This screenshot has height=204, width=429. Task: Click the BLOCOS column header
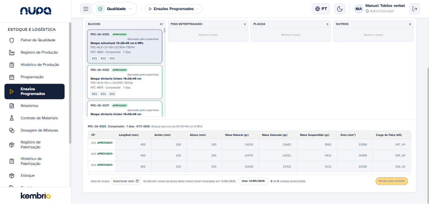point(125,24)
